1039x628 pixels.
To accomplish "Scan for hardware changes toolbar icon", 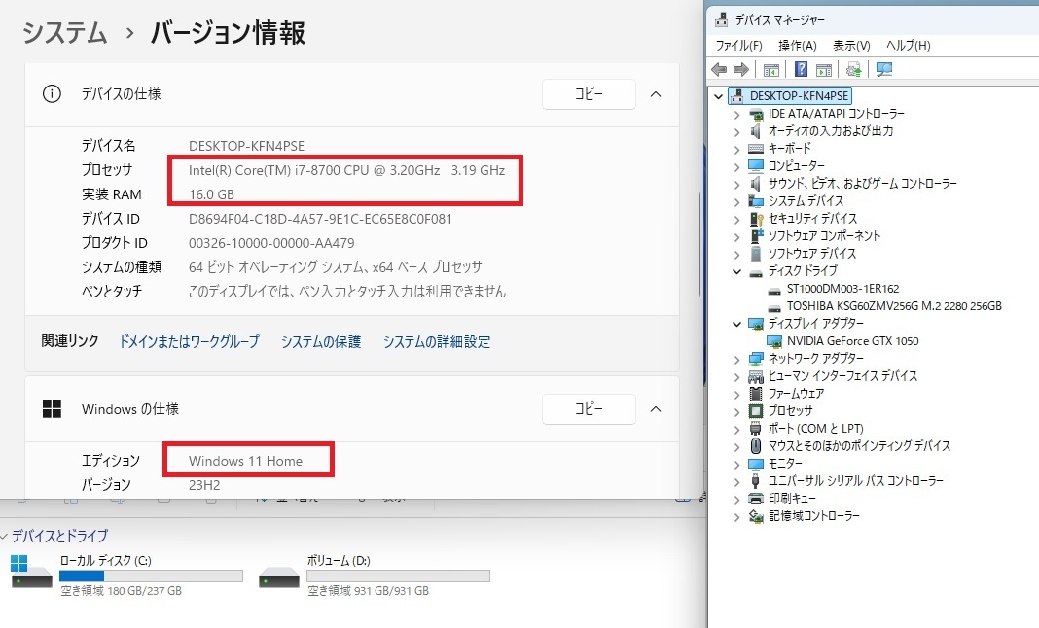I will [x=884, y=70].
